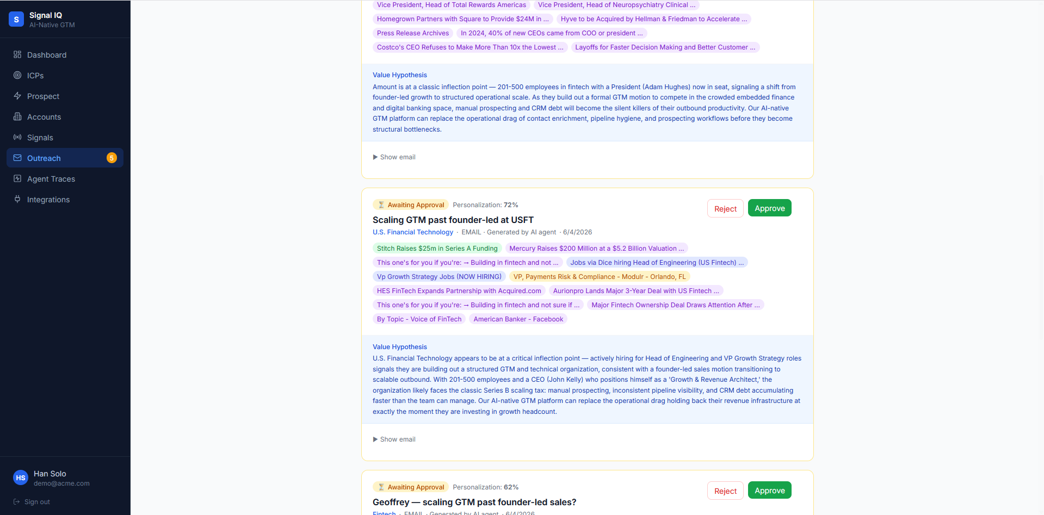Reject the Geoffrey scaling GTM email

(725, 491)
